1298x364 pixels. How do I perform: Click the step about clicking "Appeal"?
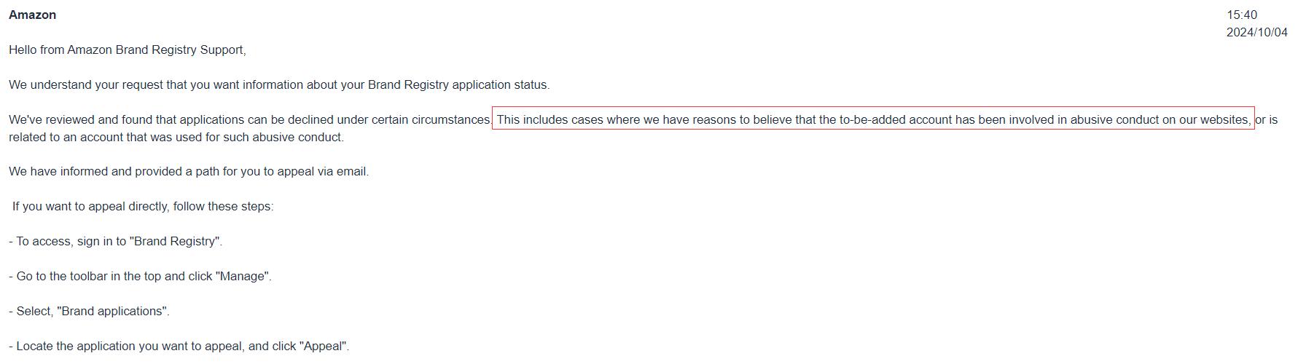pos(179,347)
